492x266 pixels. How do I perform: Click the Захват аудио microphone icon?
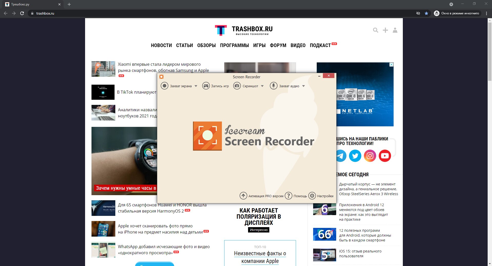(274, 86)
